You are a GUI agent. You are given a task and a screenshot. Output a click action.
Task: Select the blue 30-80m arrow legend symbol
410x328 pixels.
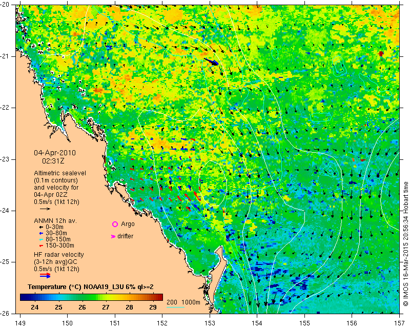41,233
